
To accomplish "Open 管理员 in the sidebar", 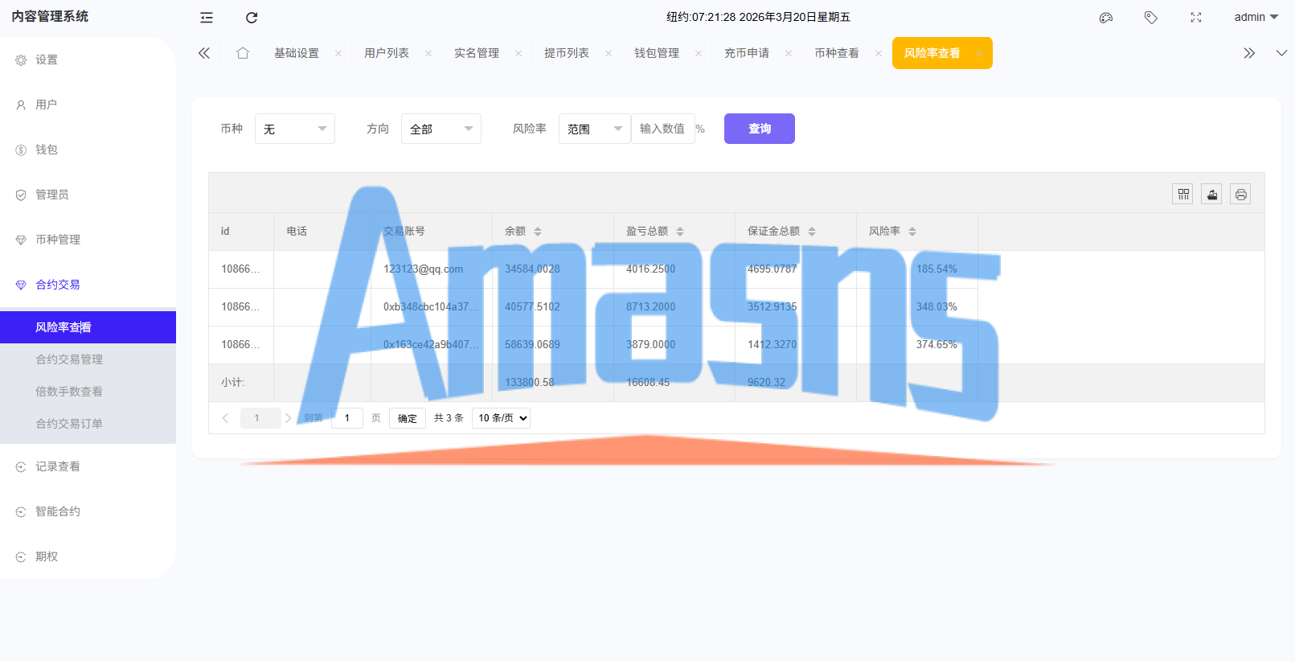I will pos(88,195).
